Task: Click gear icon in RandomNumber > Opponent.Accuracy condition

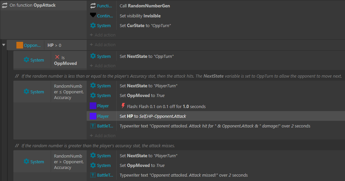Action: [x=26, y=161]
